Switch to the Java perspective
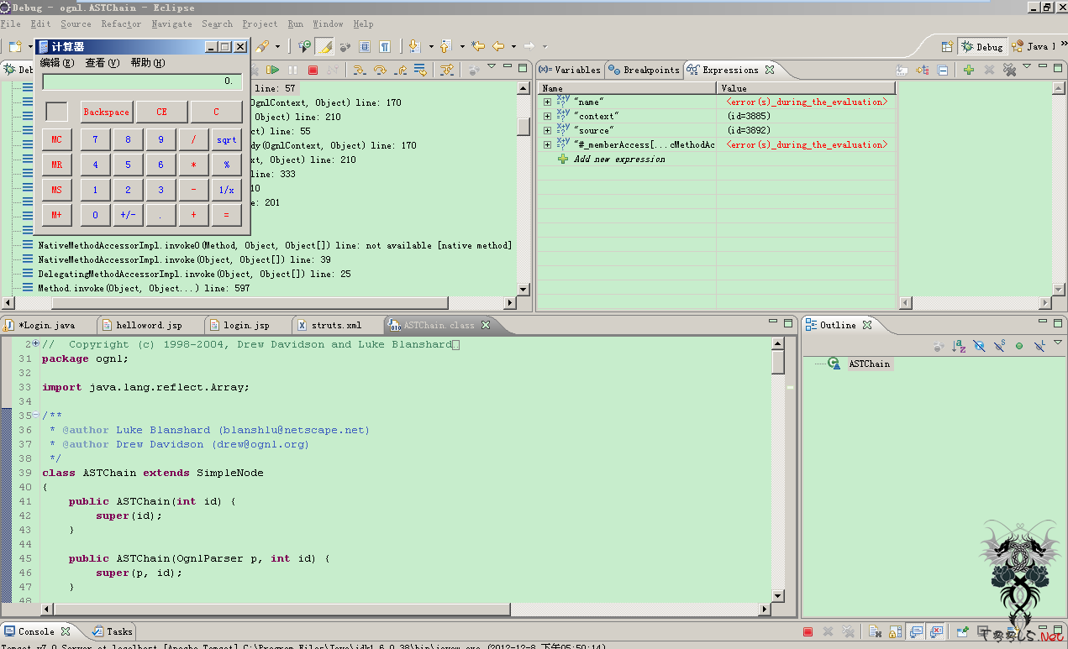Image resolution: width=1068 pixels, height=649 pixels. point(1032,47)
